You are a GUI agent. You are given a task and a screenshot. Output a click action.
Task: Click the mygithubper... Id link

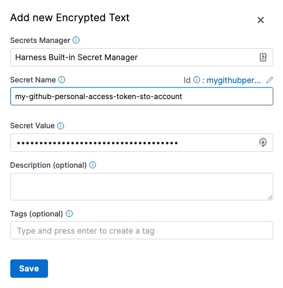pyautogui.click(x=234, y=80)
